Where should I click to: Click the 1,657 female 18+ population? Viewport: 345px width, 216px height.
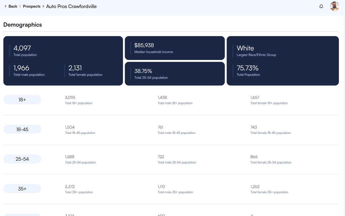[255, 97]
